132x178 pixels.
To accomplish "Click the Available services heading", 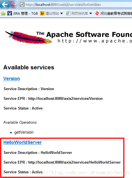I will (29, 67).
